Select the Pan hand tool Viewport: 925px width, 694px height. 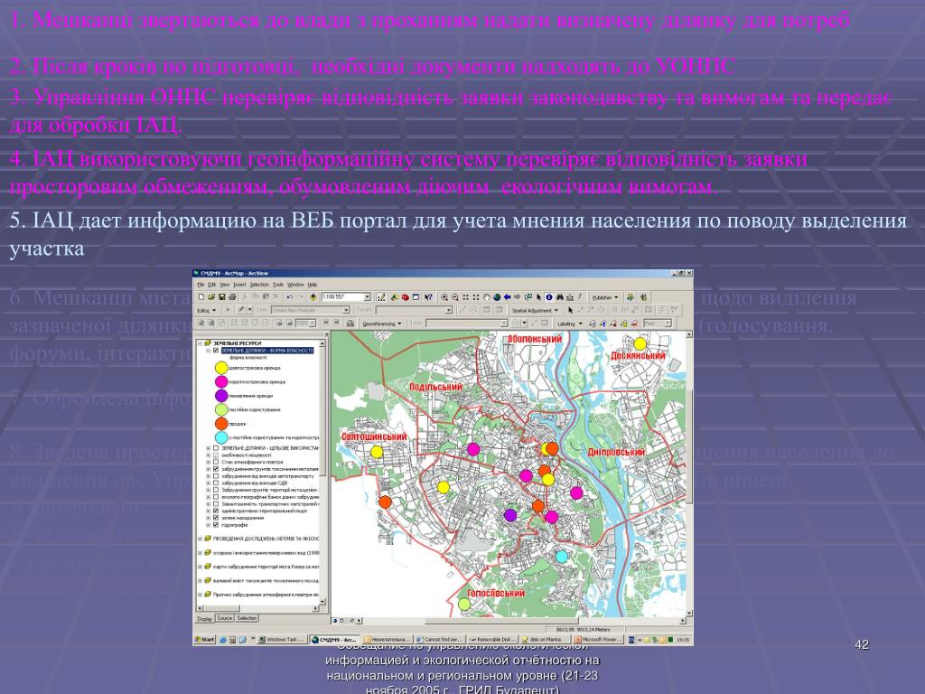(486, 296)
